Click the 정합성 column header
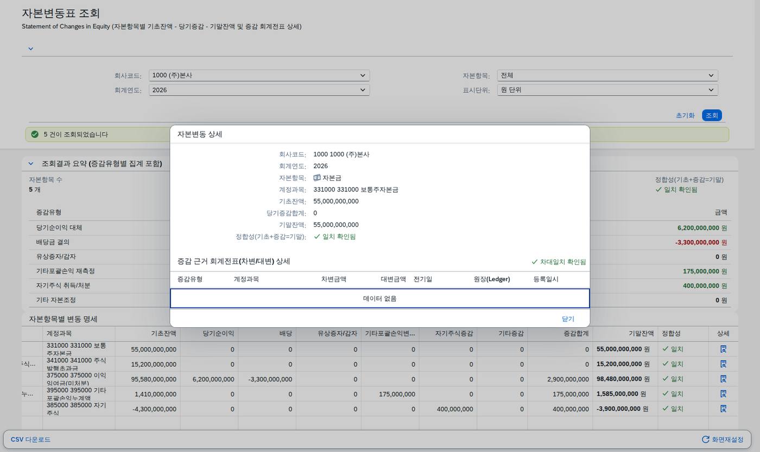The width and height of the screenshot is (760, 452). coord(683,334)
